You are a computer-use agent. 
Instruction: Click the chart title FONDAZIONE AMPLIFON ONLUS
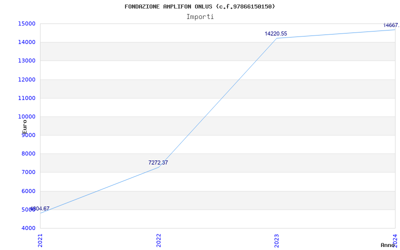coord(199,6)
